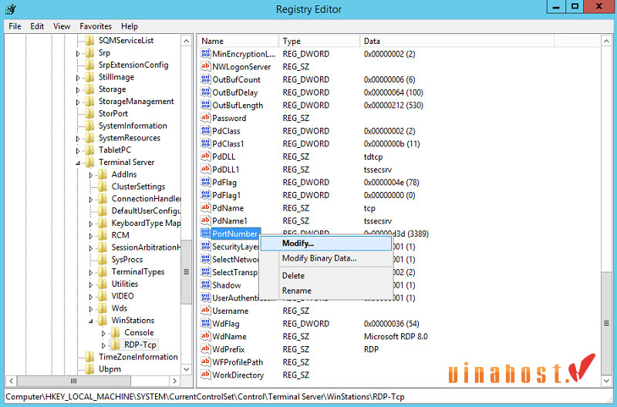Select the TimeZoneInformation key in tree

pos(138,357)
